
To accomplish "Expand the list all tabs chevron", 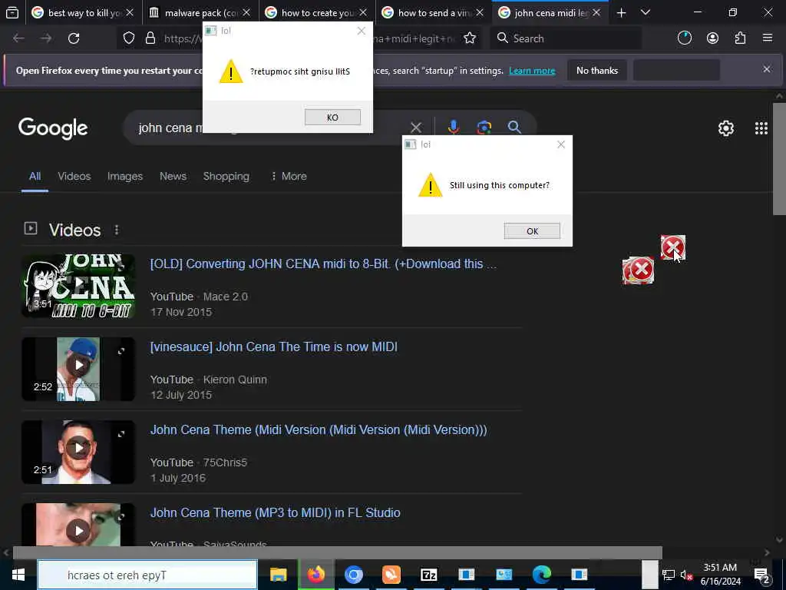I will (646, 12).
